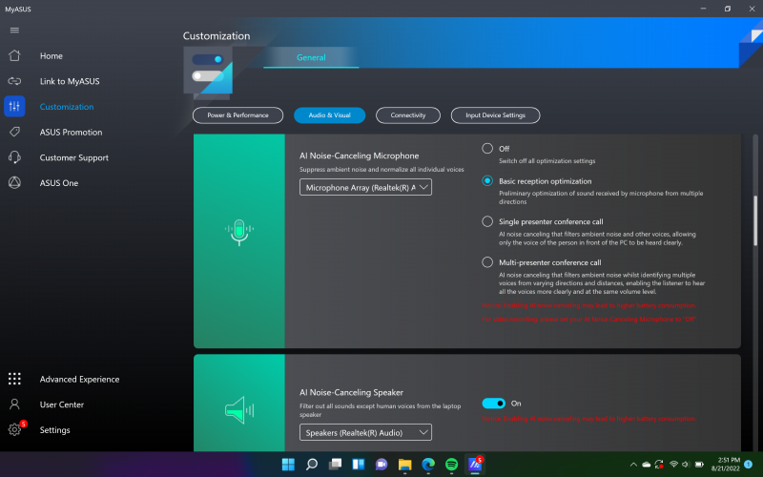This screenshot has width=763, height=477.
Task: Open Spotify from the taskbar
Action: pyautogui.click(x=451, y=465)
